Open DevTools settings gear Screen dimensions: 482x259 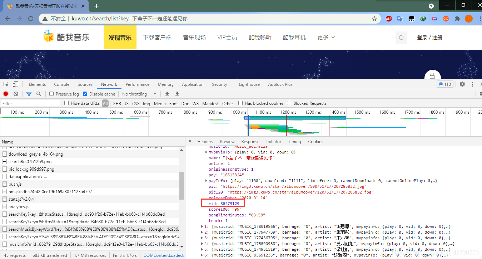(462, 84)
